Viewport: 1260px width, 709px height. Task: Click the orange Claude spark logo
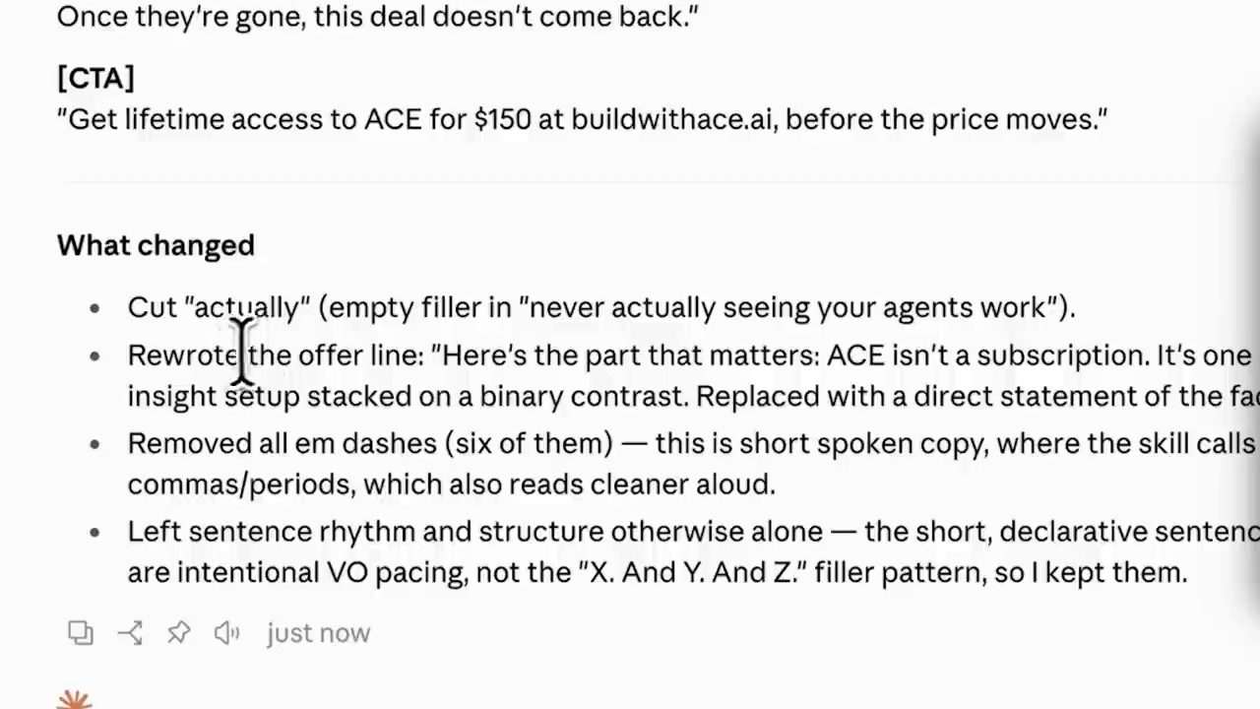[75, 700]
